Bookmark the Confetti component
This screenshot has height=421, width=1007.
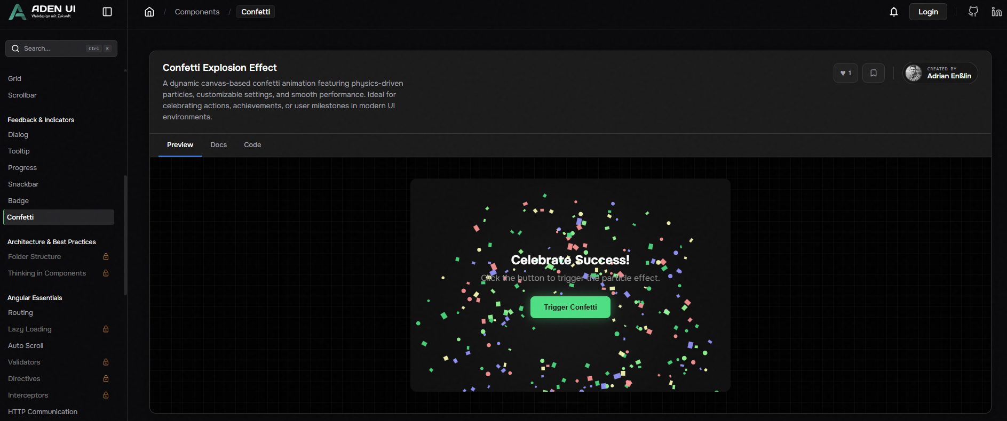874,73
